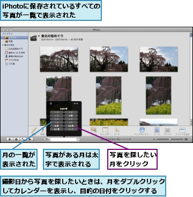Go to next year in calendar popup
193x197 pixels.
point(77,103)
